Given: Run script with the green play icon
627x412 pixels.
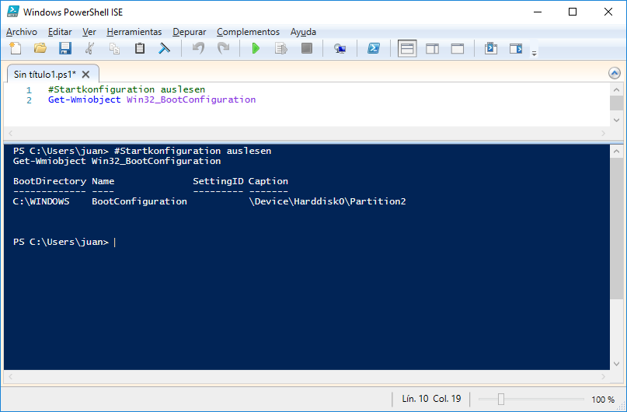Looking at the screenshot, I should click(x=256, y=48).
